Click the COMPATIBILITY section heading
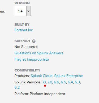99x103 pixels. [27, 70]
